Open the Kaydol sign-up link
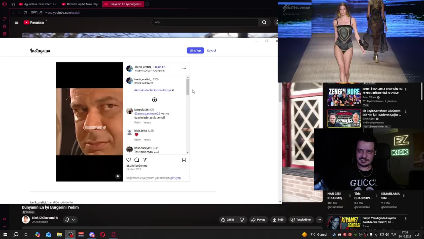This screenshot has width=424, height=239. (x=211, y=50)
